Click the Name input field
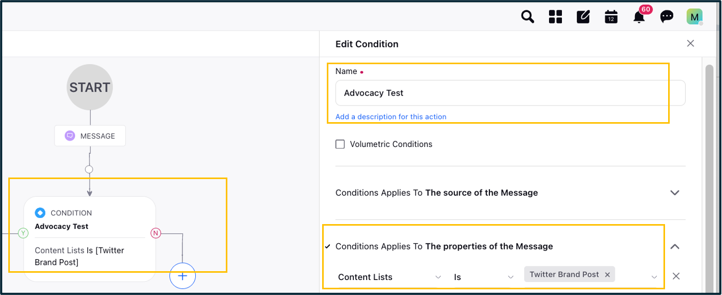 (510, 93)
